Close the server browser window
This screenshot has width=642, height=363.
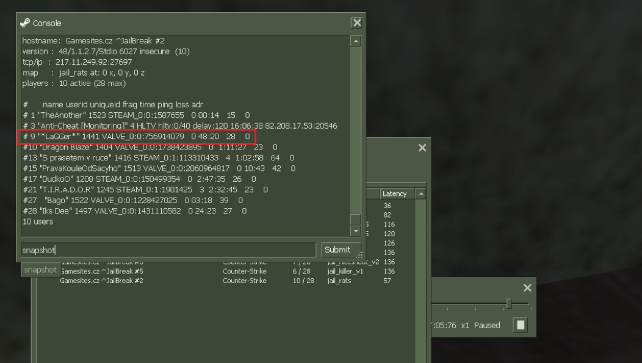(x=422, y=148)
